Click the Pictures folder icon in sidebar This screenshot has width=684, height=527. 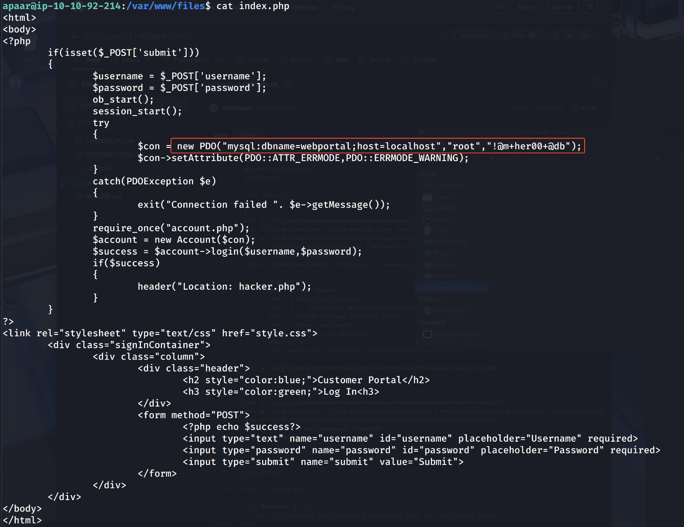click(427, 264)
